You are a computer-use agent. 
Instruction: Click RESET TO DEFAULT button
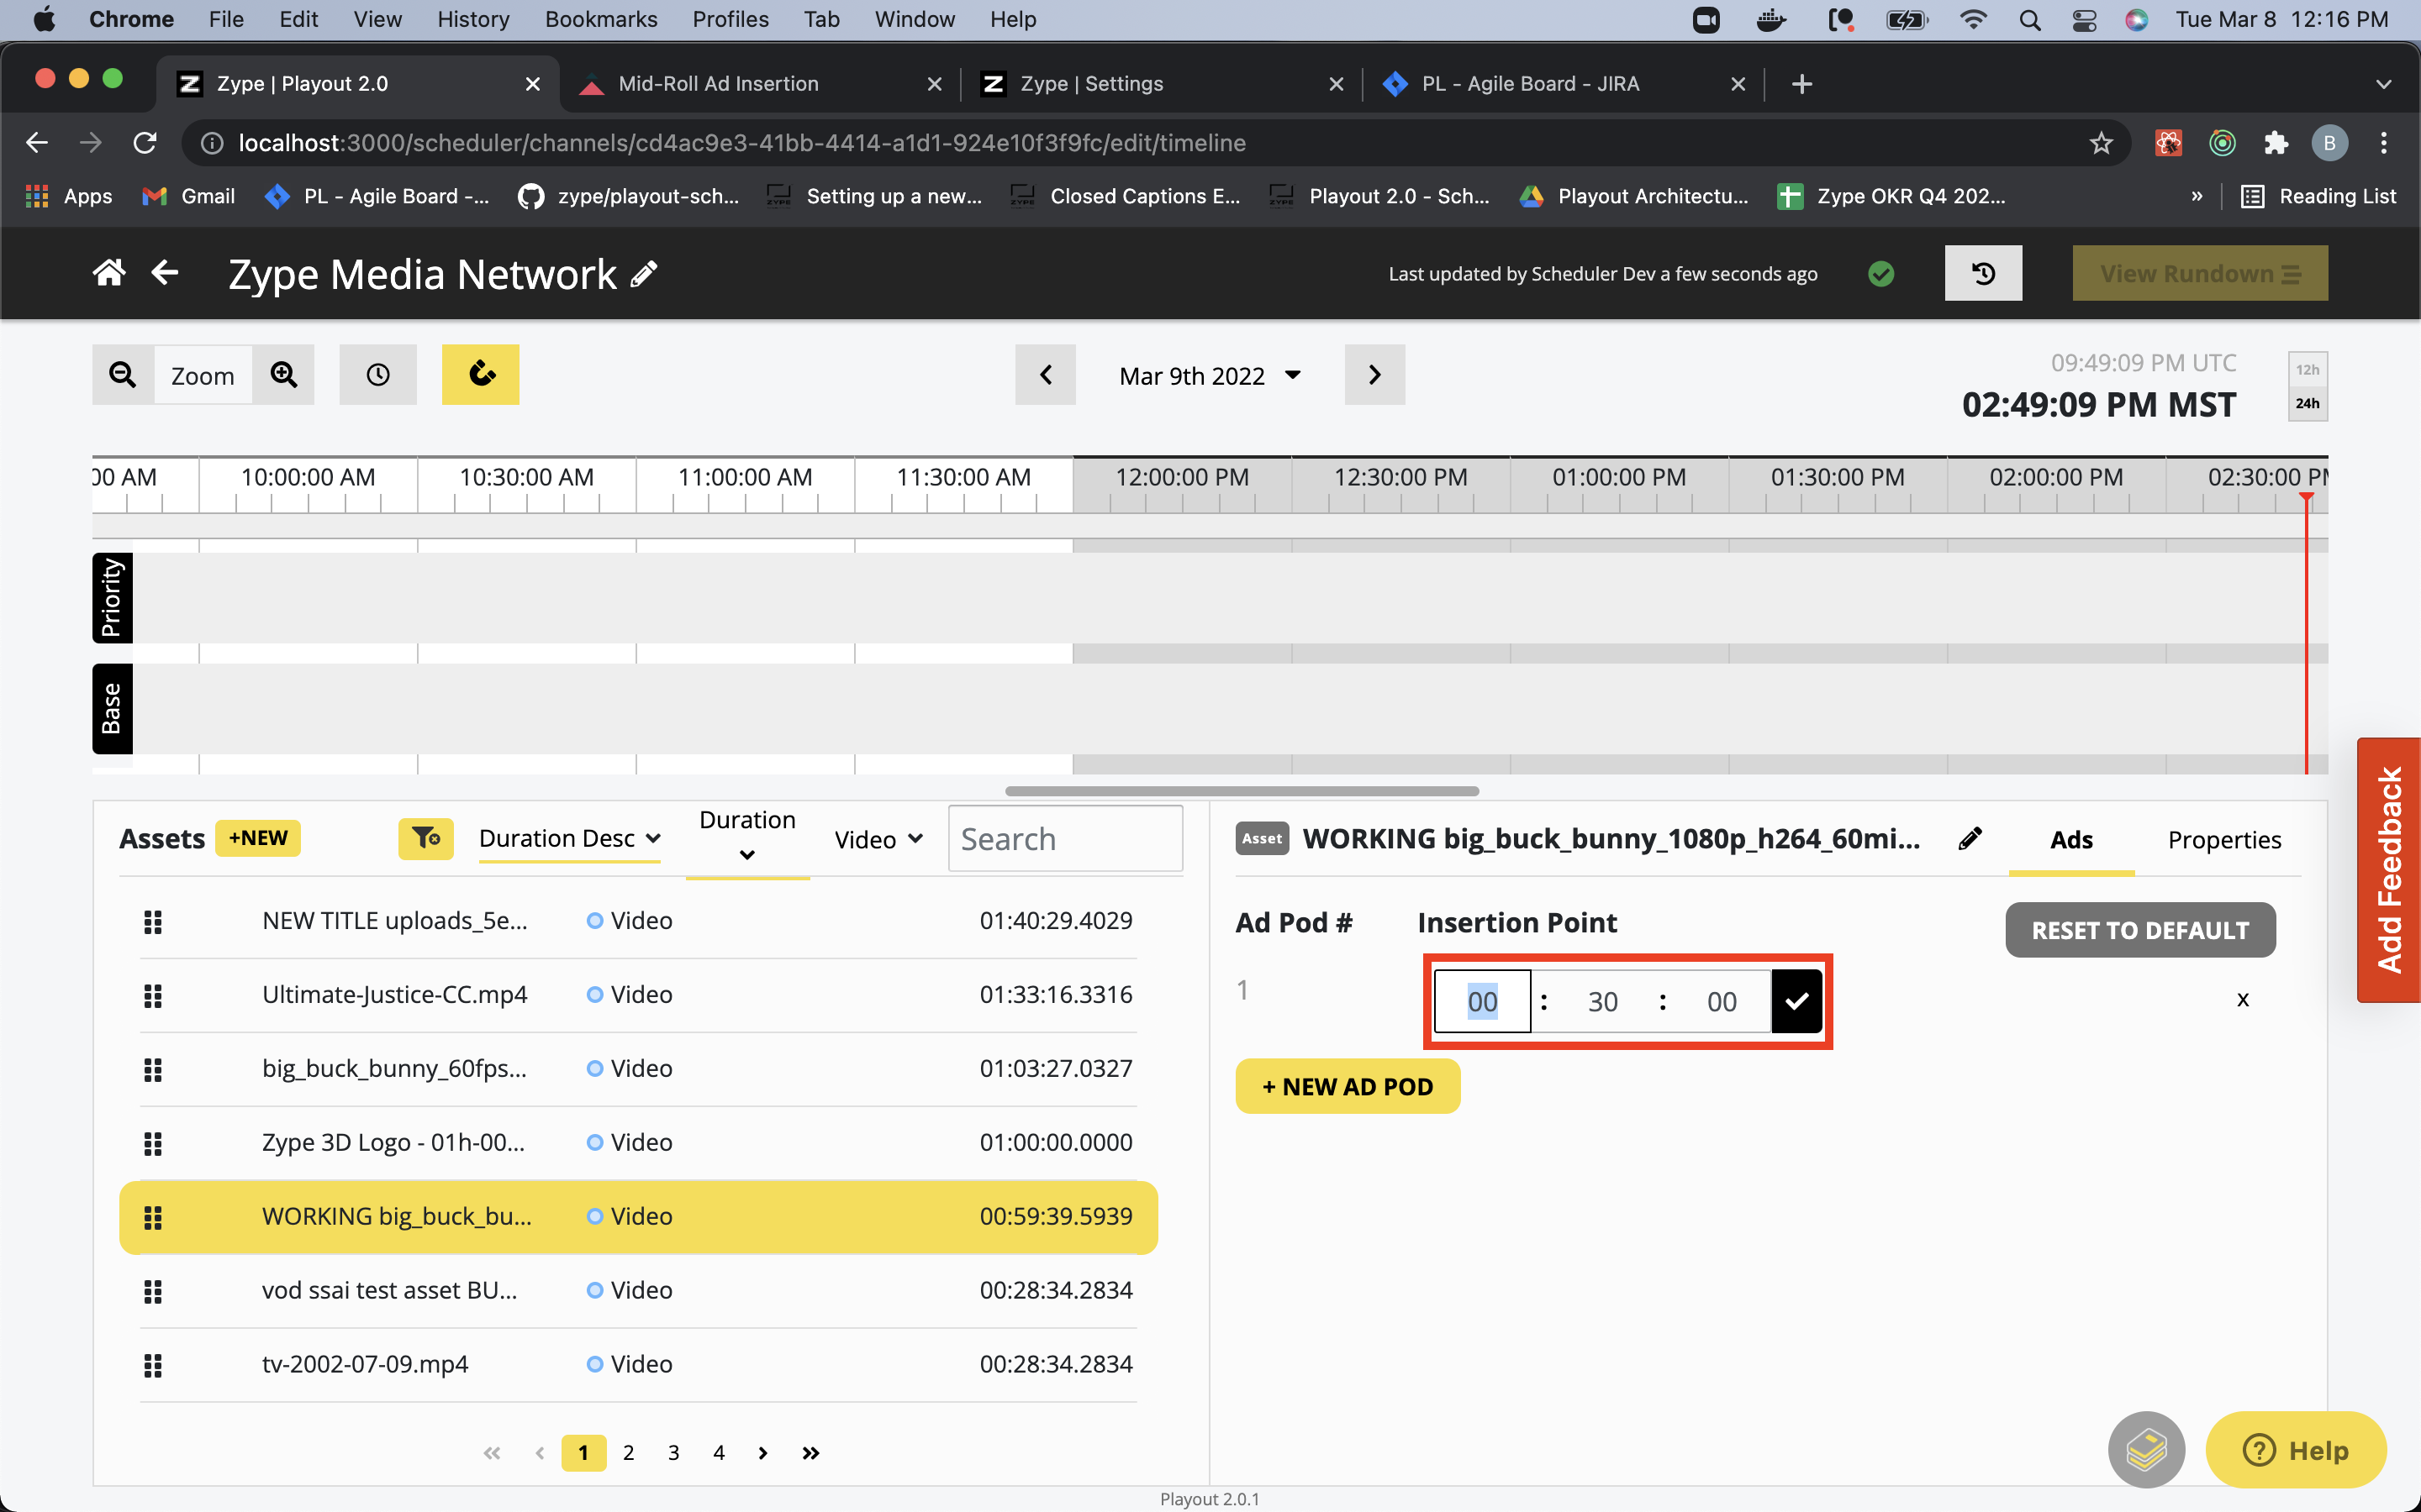[2140, 930]
